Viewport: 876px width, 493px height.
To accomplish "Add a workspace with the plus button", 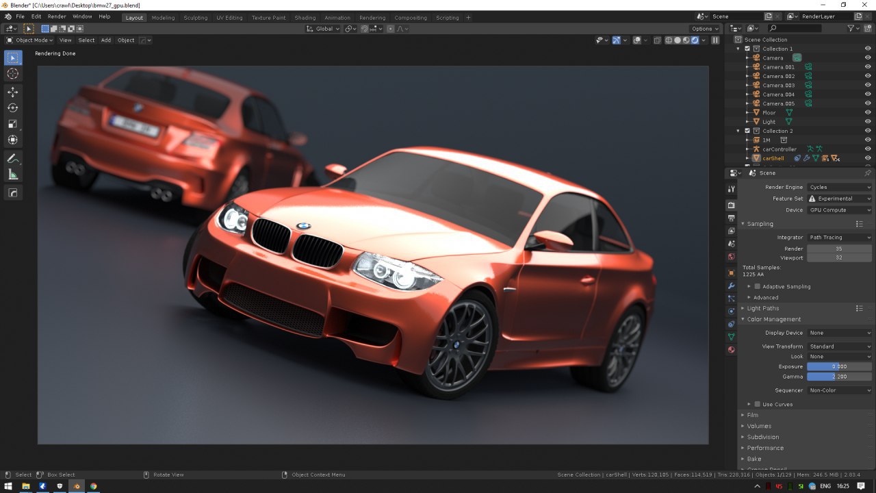I will click(468, 18).
